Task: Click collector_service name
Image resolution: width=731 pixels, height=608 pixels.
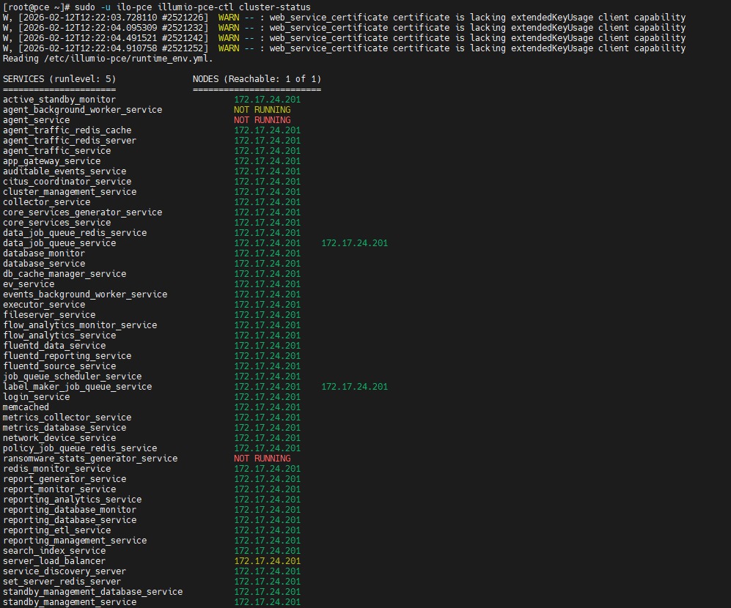Action: [x=47, y=201]
